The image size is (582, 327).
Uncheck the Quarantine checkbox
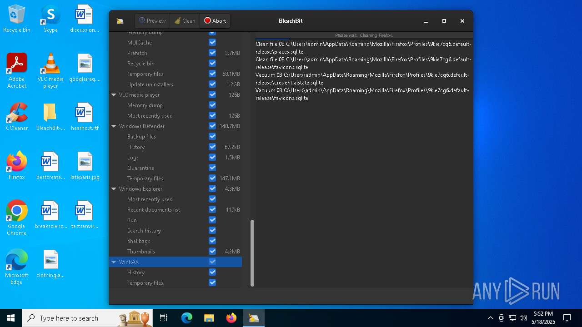pyautogui.click(x=212, y=168)
